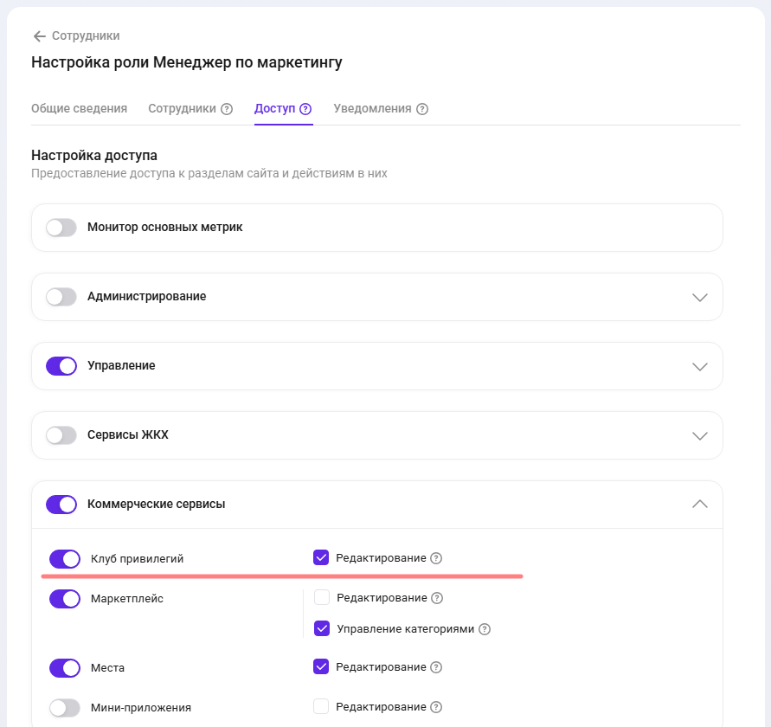The image size is (771, 727).
Task: Click help icon on Доступ tab
Action: click(305, 109)
